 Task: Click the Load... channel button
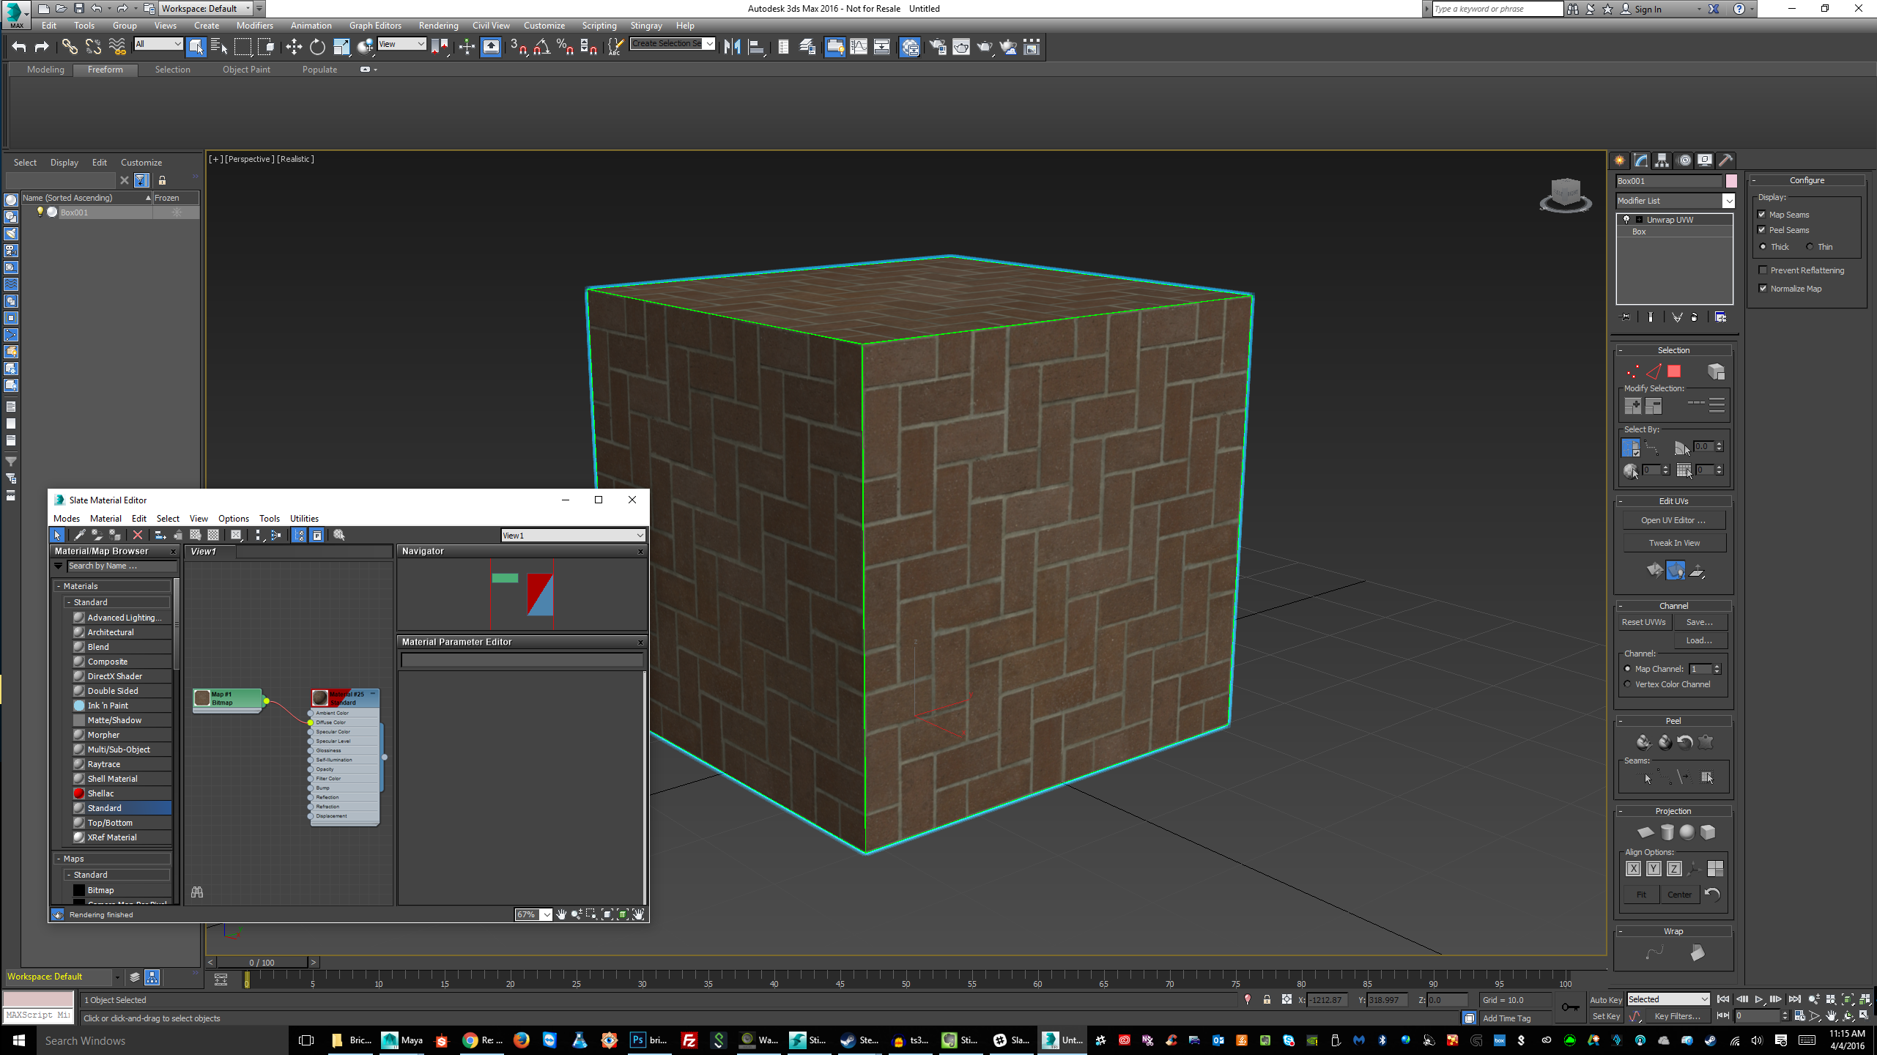(1700, 640)
